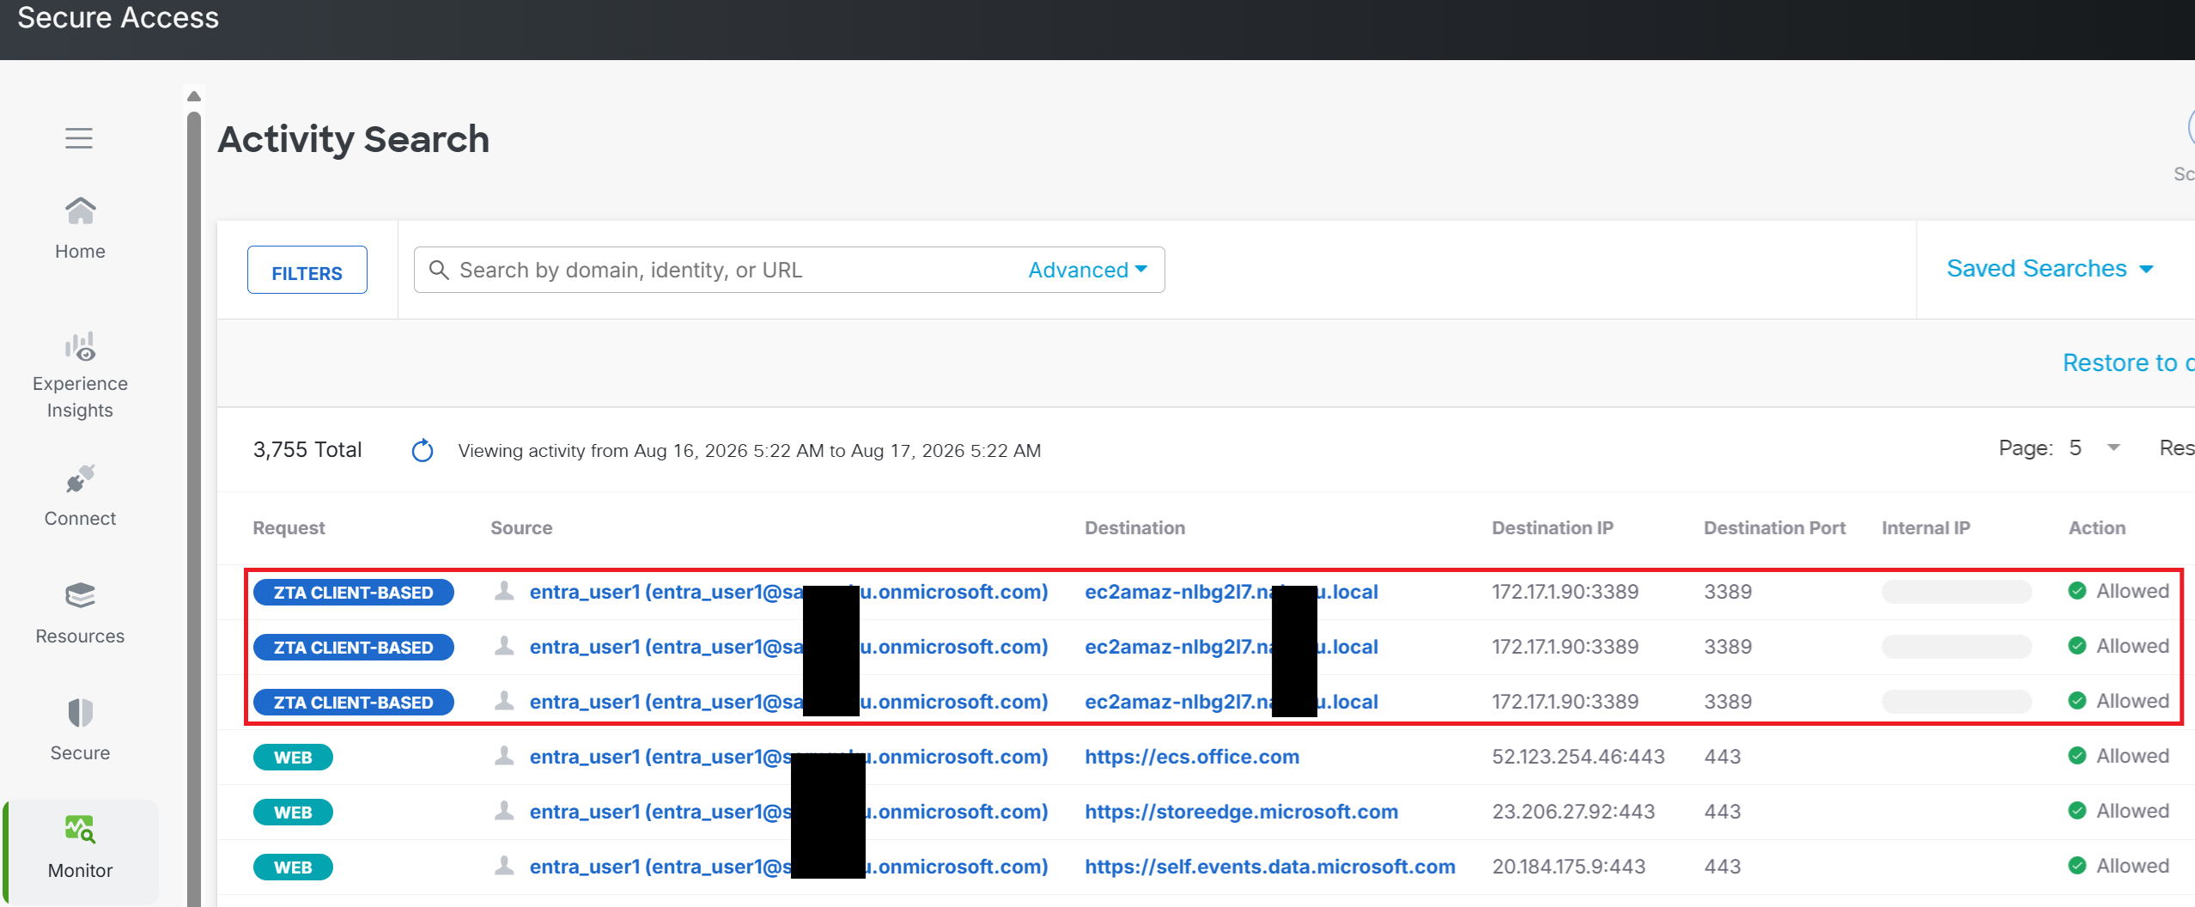Screen dimensions: 2195x907
Task: Refresh the activity results
Action: tap(423, 450)
